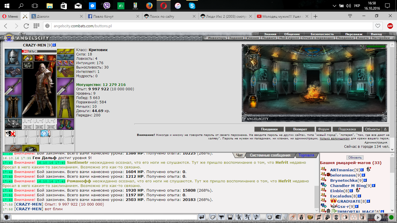Switch to the Чат tab

tap(239, 155)
